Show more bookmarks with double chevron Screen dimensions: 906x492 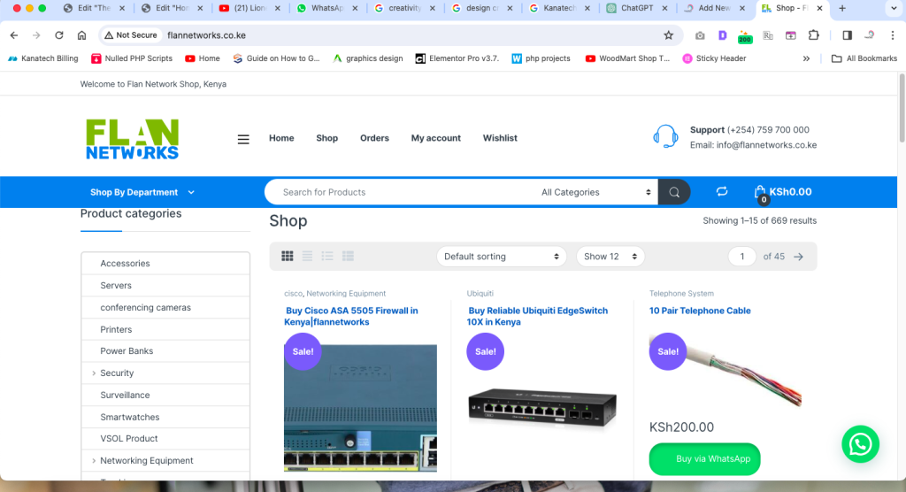coord(806,58)
